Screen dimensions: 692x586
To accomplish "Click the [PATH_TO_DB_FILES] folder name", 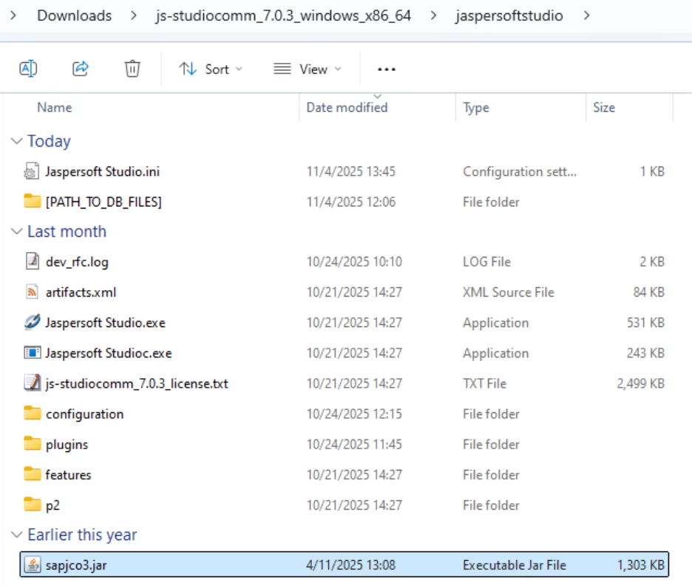I will point(104,202).
